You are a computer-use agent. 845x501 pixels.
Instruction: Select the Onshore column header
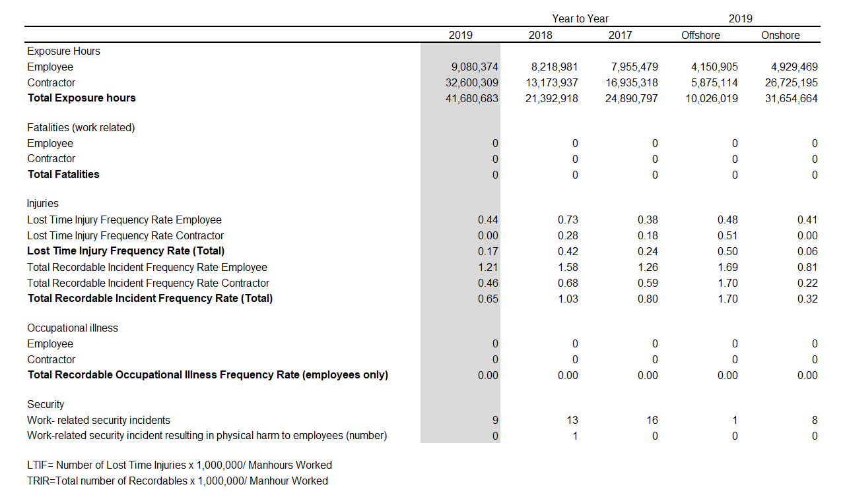click(x=780, y=36)
